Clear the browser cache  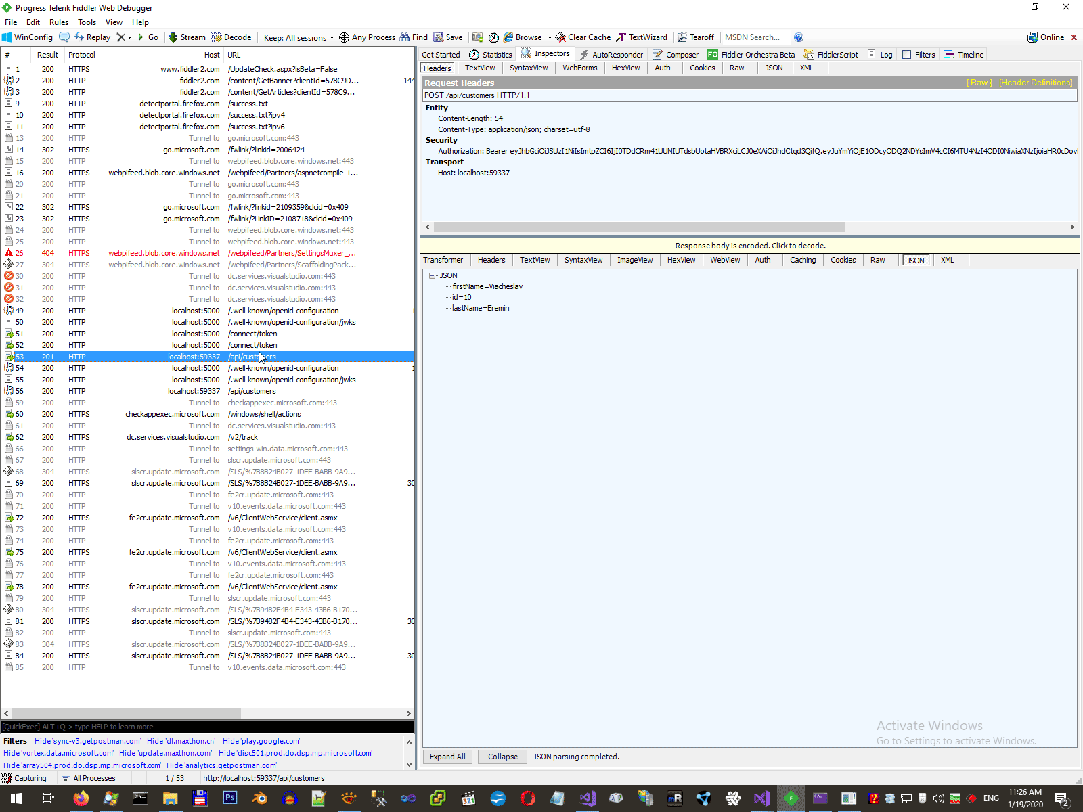click(x=583, y=37)
